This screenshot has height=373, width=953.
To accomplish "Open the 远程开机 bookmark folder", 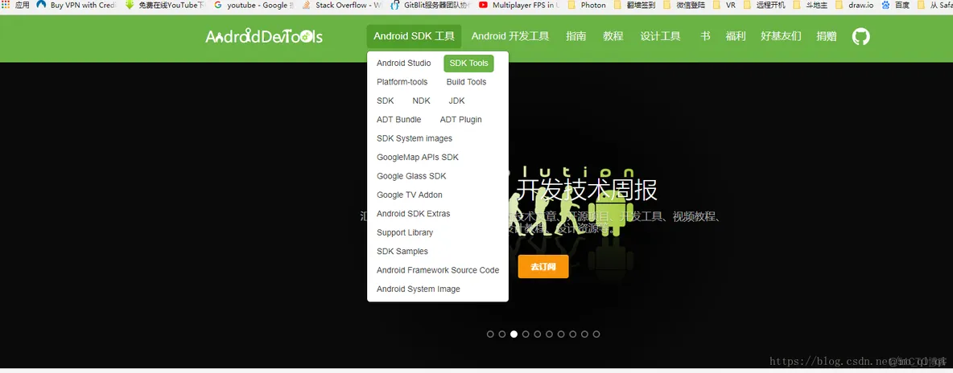I will point(765,5).
